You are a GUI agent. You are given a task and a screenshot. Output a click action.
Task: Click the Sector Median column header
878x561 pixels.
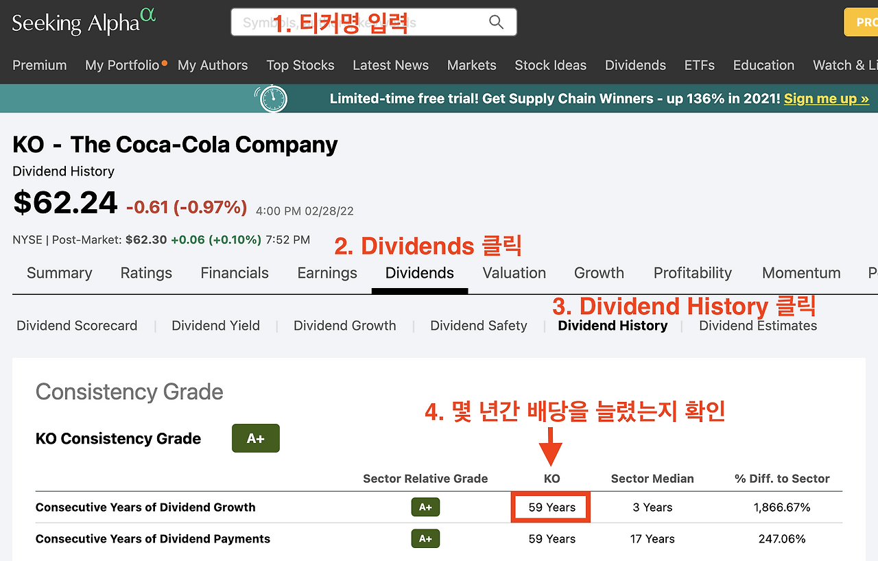point(652,479)
